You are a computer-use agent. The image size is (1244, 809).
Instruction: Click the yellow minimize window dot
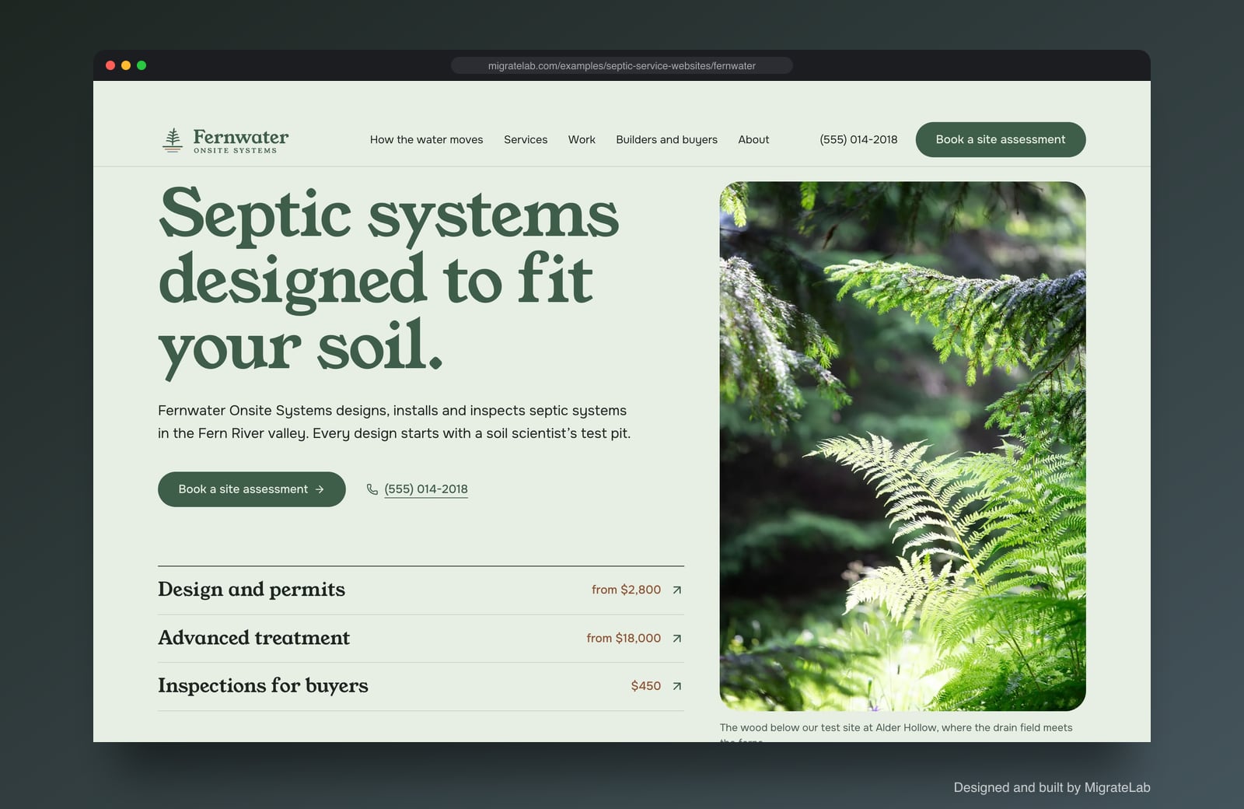pos(126,65)
